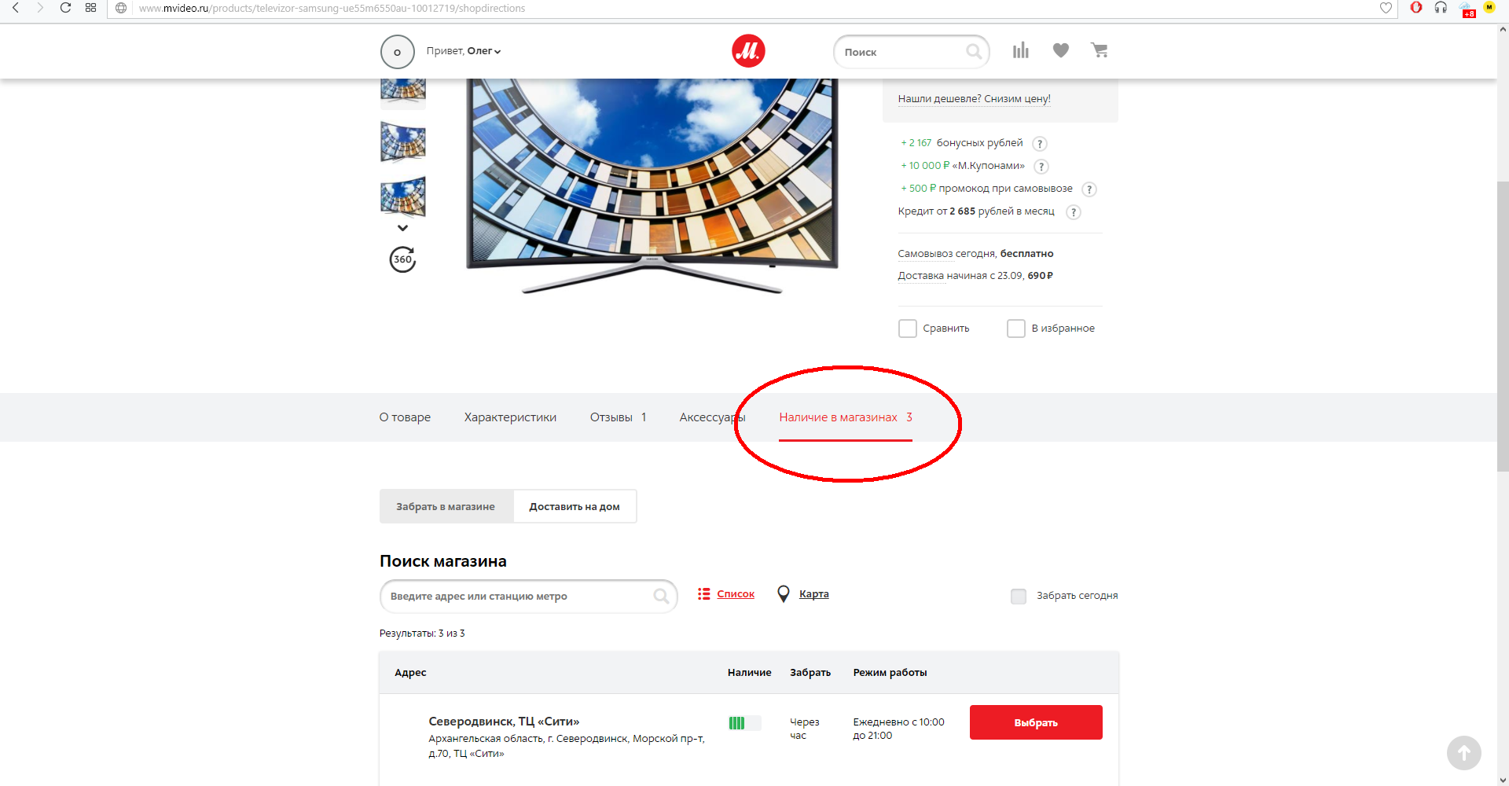
Task: Open Северодвинск, ТЦ «Сити» store
Action: click(504, 722)
